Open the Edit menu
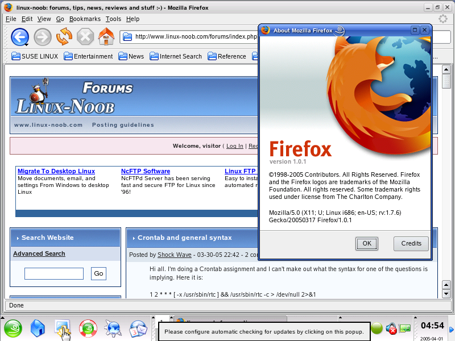Viewport: 455px width, 341px height. click(x=27, y=19)
